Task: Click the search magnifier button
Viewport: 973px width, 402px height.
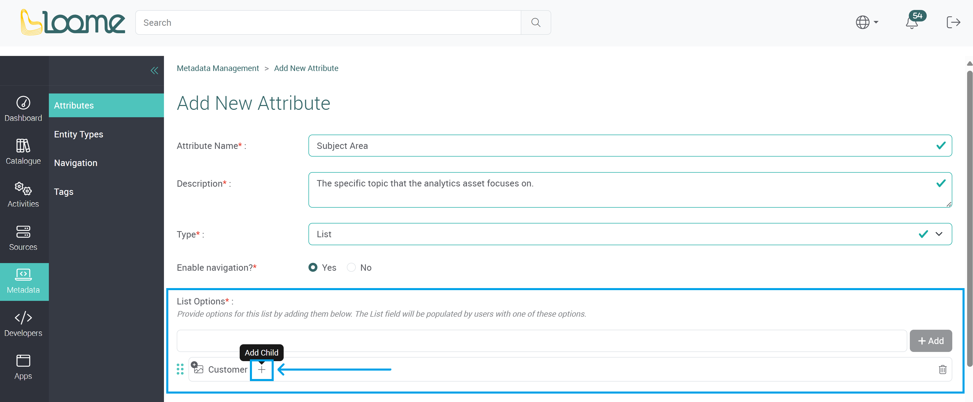Action: pos(536,23)
